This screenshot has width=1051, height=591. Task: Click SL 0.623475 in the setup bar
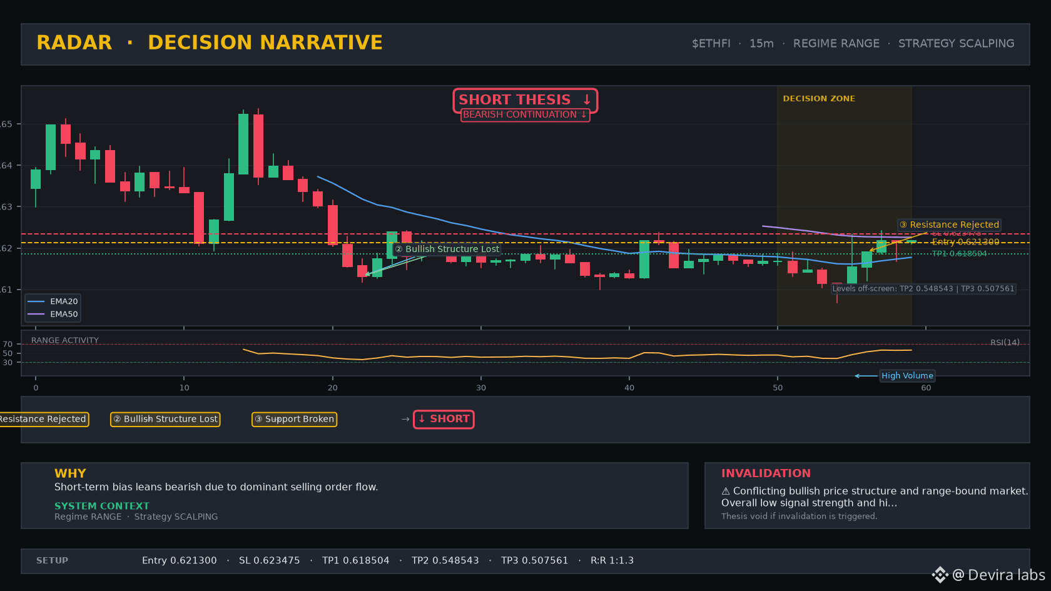click(269, 561)
